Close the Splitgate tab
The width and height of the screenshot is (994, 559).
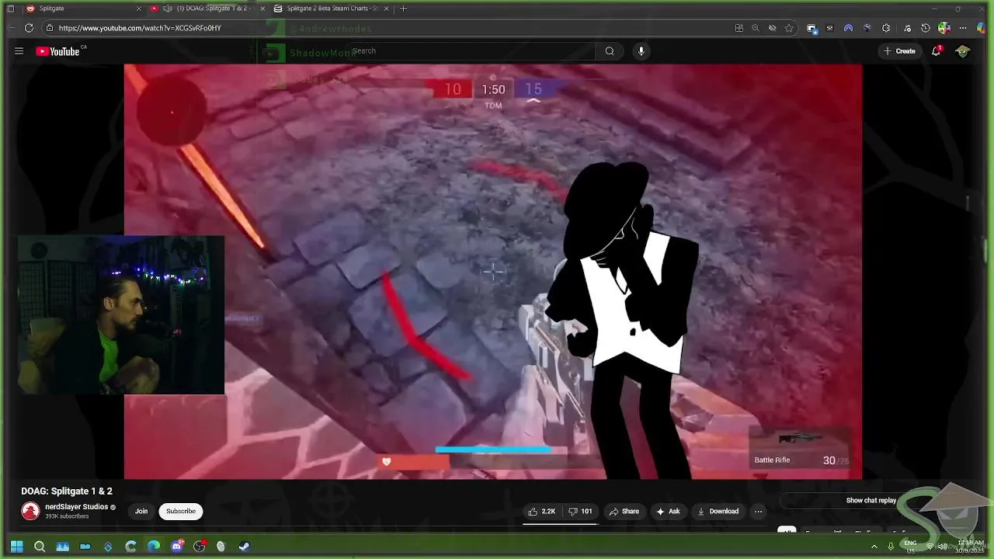click(x=139, y=9)
